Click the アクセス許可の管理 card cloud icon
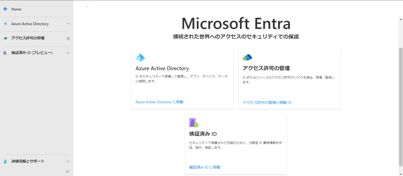Screen dimensions: 403x176 point(247,57)
